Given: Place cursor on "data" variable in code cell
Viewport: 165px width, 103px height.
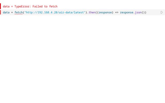Looking at the screenshot, I should 6,12.
